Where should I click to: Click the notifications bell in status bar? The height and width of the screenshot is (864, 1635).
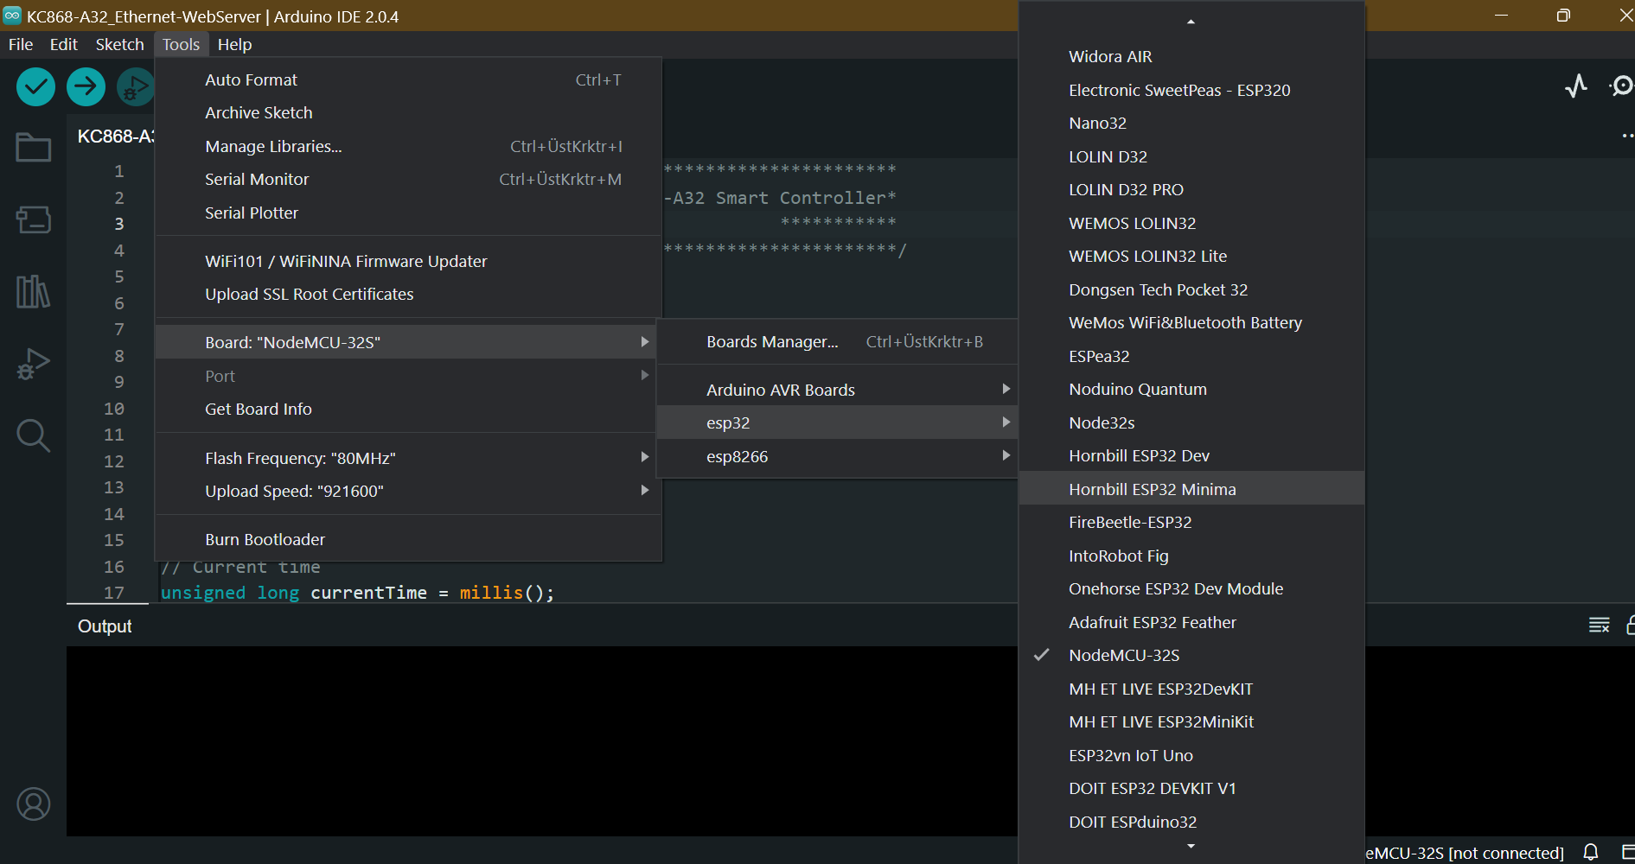1590,852
